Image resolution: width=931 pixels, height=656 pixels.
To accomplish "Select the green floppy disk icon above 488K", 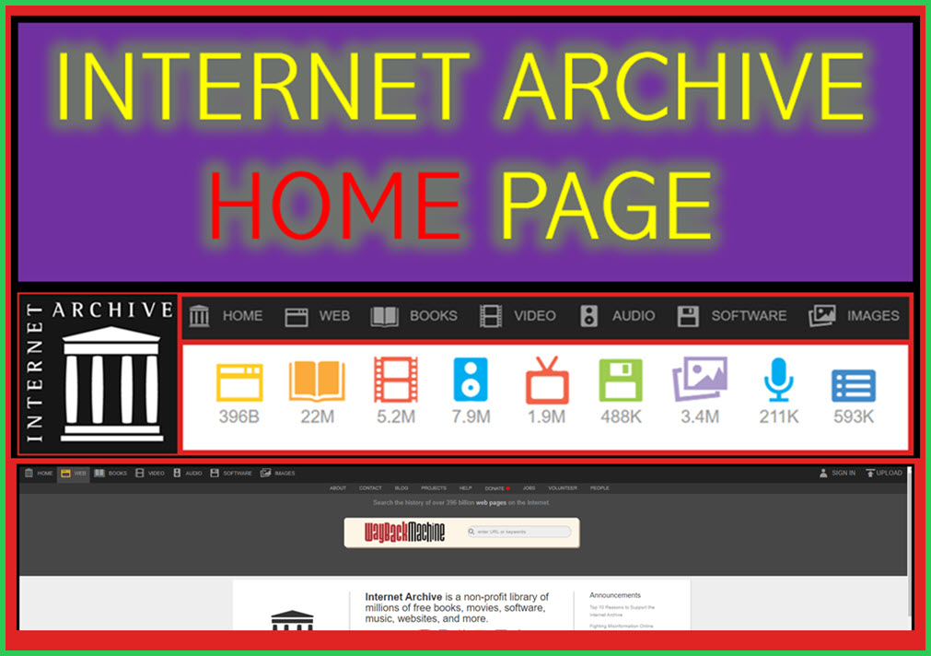I will coord(621,381).
